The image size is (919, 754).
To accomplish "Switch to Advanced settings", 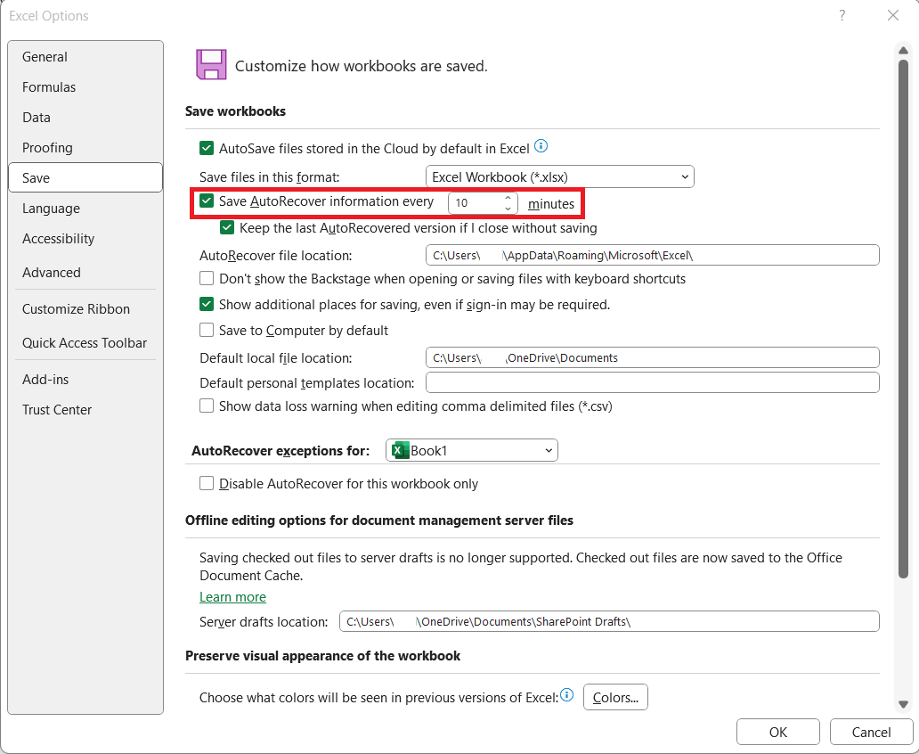I will pos(85,273).
